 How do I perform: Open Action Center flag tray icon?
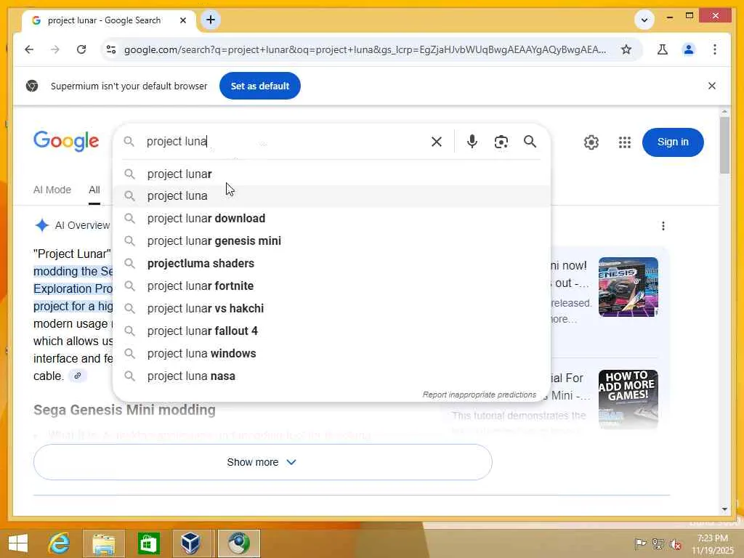[640, 544]
